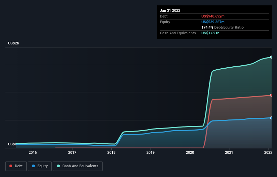Click the 2016 x-axis label
The image size is (277, 177).
33,152
